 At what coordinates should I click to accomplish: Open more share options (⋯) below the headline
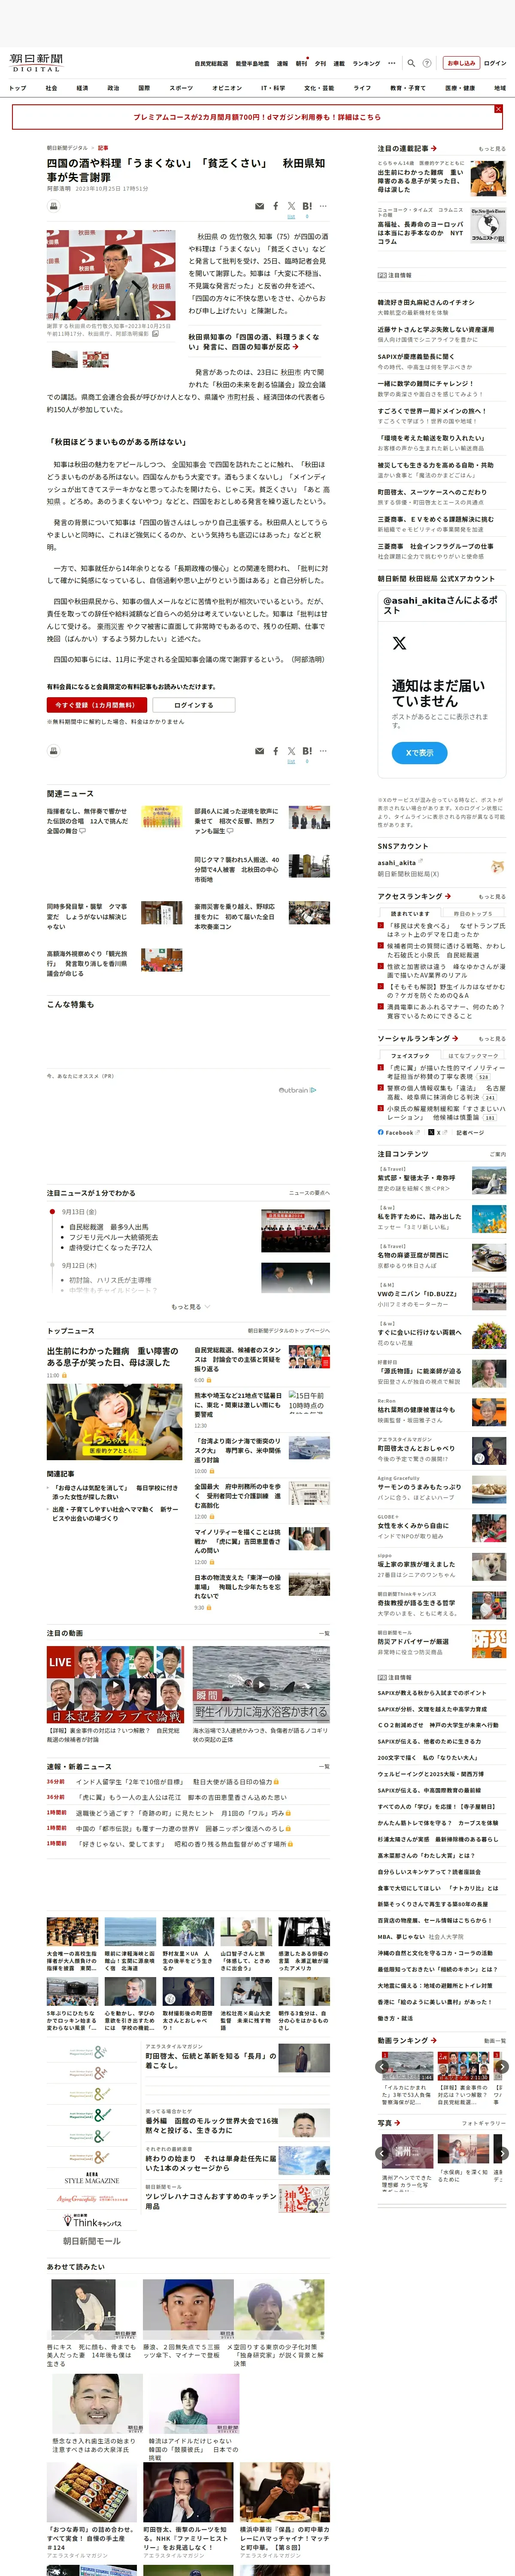[323, 206]
